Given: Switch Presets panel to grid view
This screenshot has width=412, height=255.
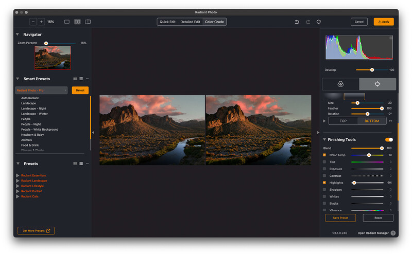Looking at the screenshot, I should [x=75, y=163].
